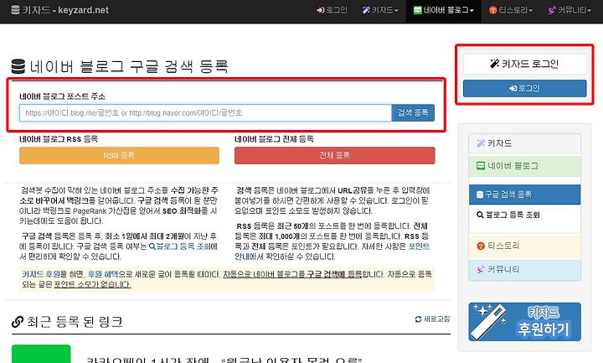Click the green thumbnail of recent link

[x=41, y=354]
